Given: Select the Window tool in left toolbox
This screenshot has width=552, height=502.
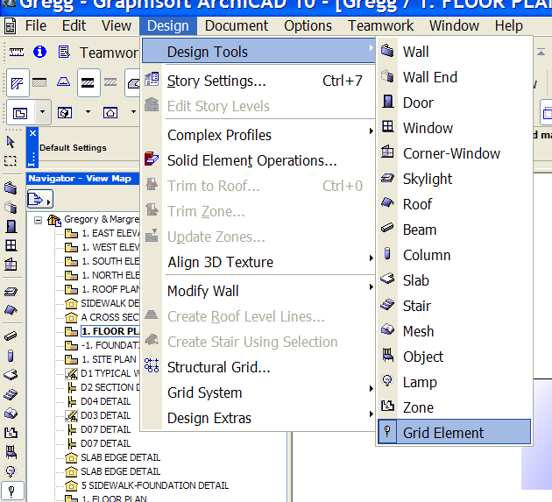Looking at the screenshot, I should [x=11, y=245].
